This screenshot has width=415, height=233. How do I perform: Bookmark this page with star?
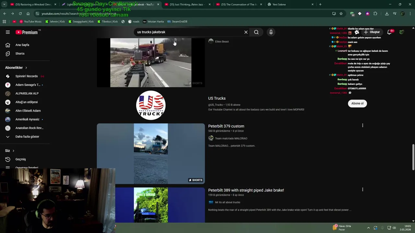point(341,14)
